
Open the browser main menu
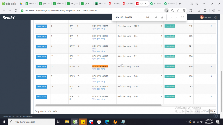click(219, 10)
